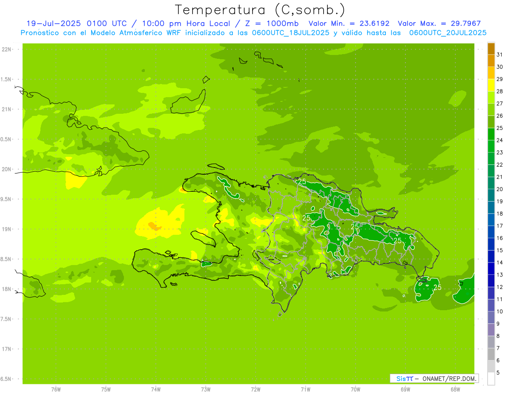511x395 pixels.
Task: Click the '17N' latitude label
Action: (x=6, y=349)
